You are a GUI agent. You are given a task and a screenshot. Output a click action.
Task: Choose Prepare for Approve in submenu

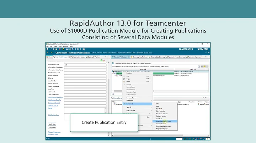tap(165, 129)
